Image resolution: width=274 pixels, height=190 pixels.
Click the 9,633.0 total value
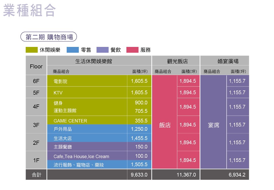pyautogui.click(x=139, y=175)
